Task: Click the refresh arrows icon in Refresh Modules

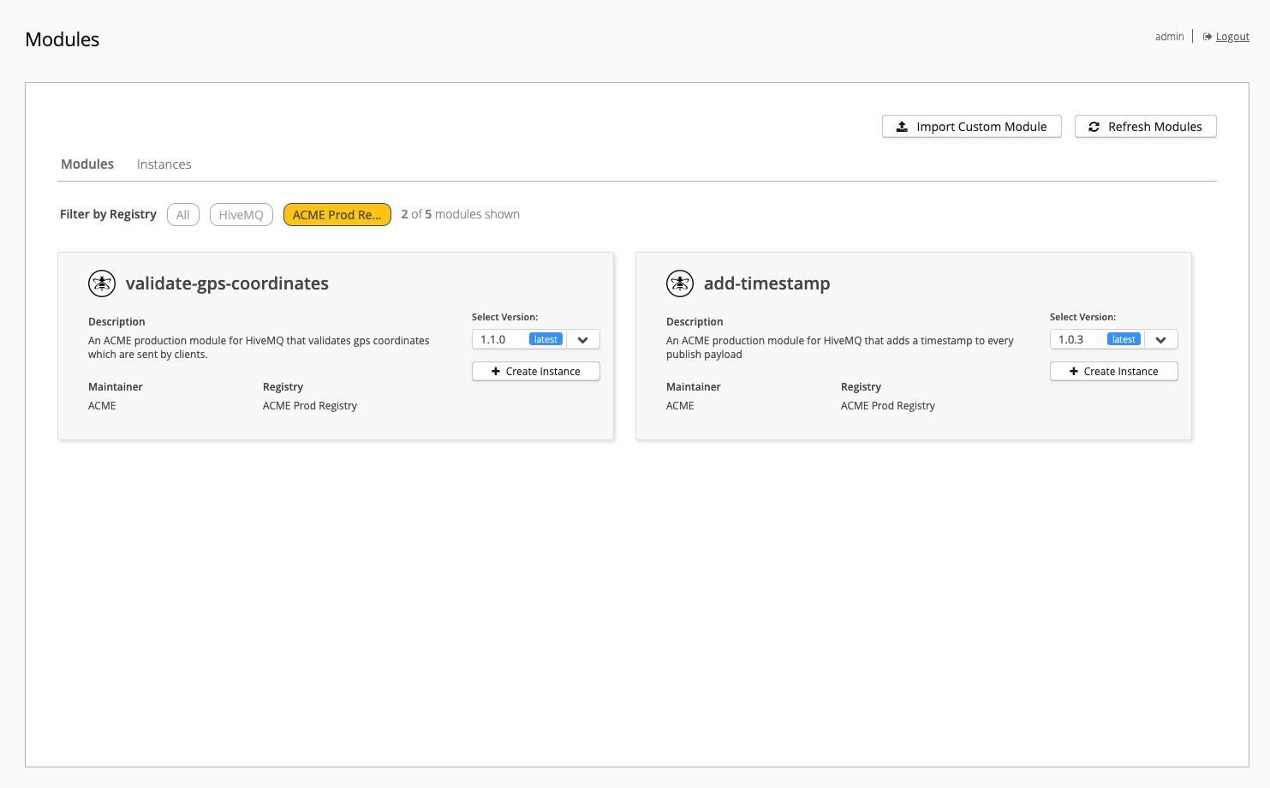Action: (1094, 127)
